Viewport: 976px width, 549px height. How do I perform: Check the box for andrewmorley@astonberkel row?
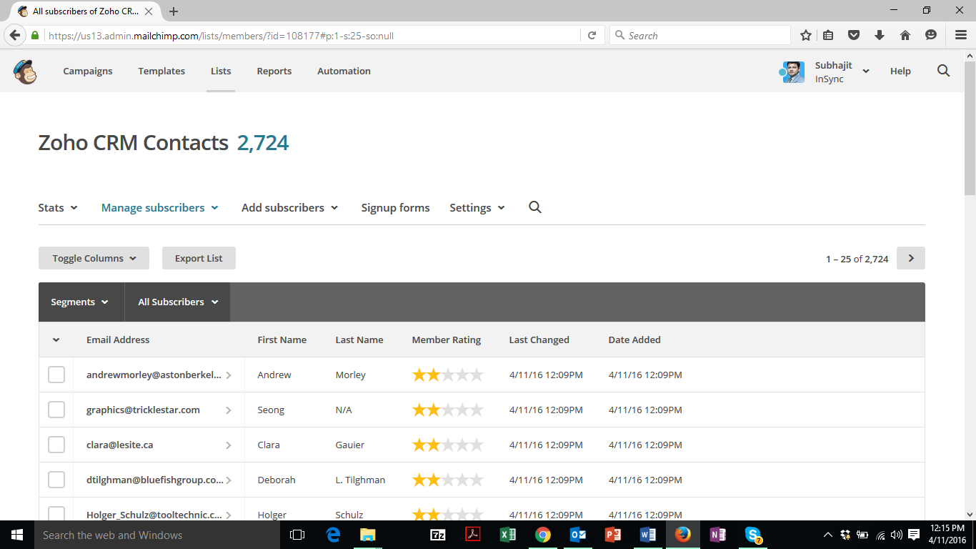(56, 375)
